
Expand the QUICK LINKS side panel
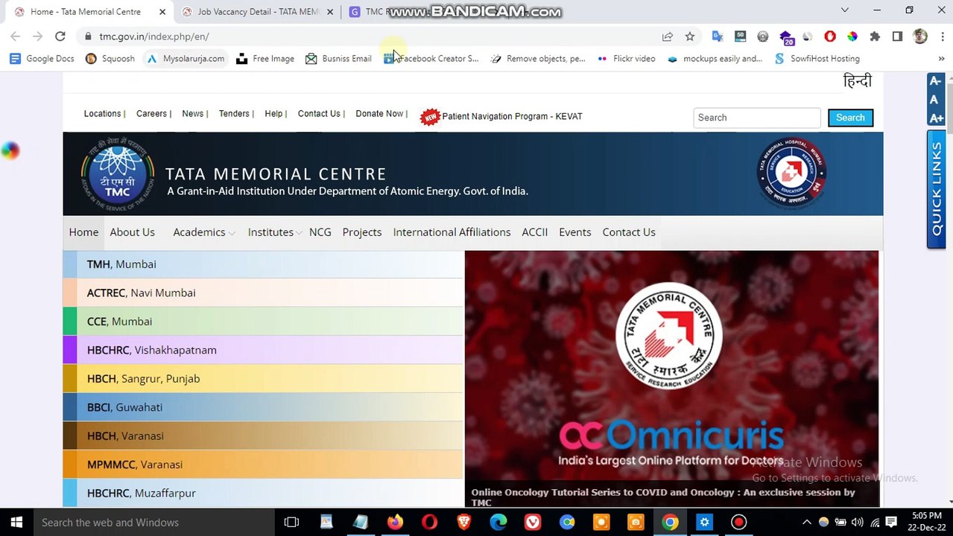[936, 189]
